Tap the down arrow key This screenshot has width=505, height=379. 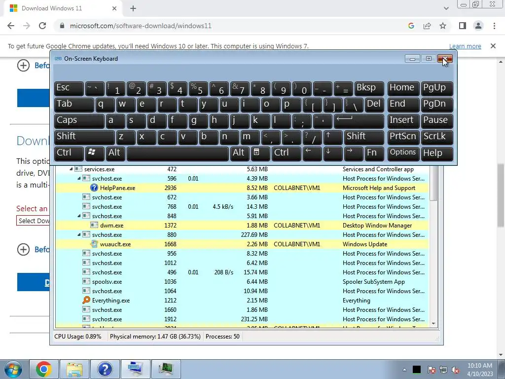[333, 153]
